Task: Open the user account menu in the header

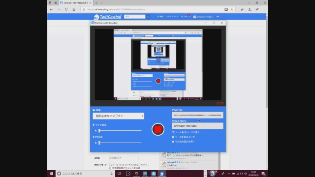Action: tap(203, 17)
